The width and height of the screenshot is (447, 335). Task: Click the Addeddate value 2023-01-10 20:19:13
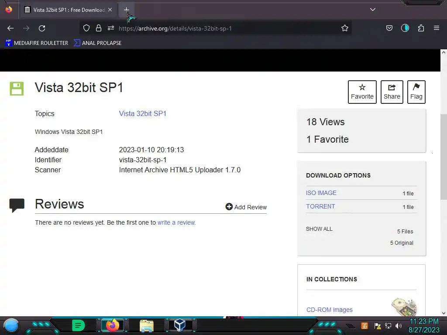click(x=151, y=150)
